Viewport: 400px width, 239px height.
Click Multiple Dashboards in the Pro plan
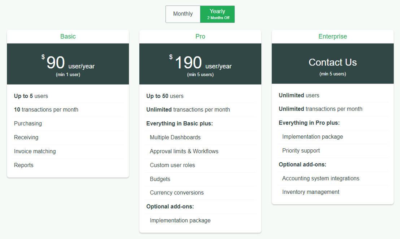click(175, 137)
